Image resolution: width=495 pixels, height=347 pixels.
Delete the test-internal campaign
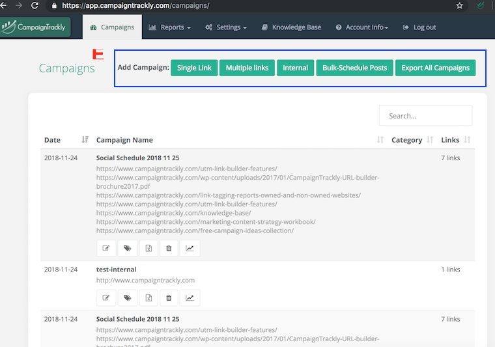[x=169, y=298]
